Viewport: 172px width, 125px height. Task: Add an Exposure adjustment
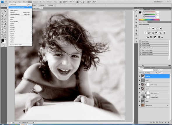click(160, 28)
